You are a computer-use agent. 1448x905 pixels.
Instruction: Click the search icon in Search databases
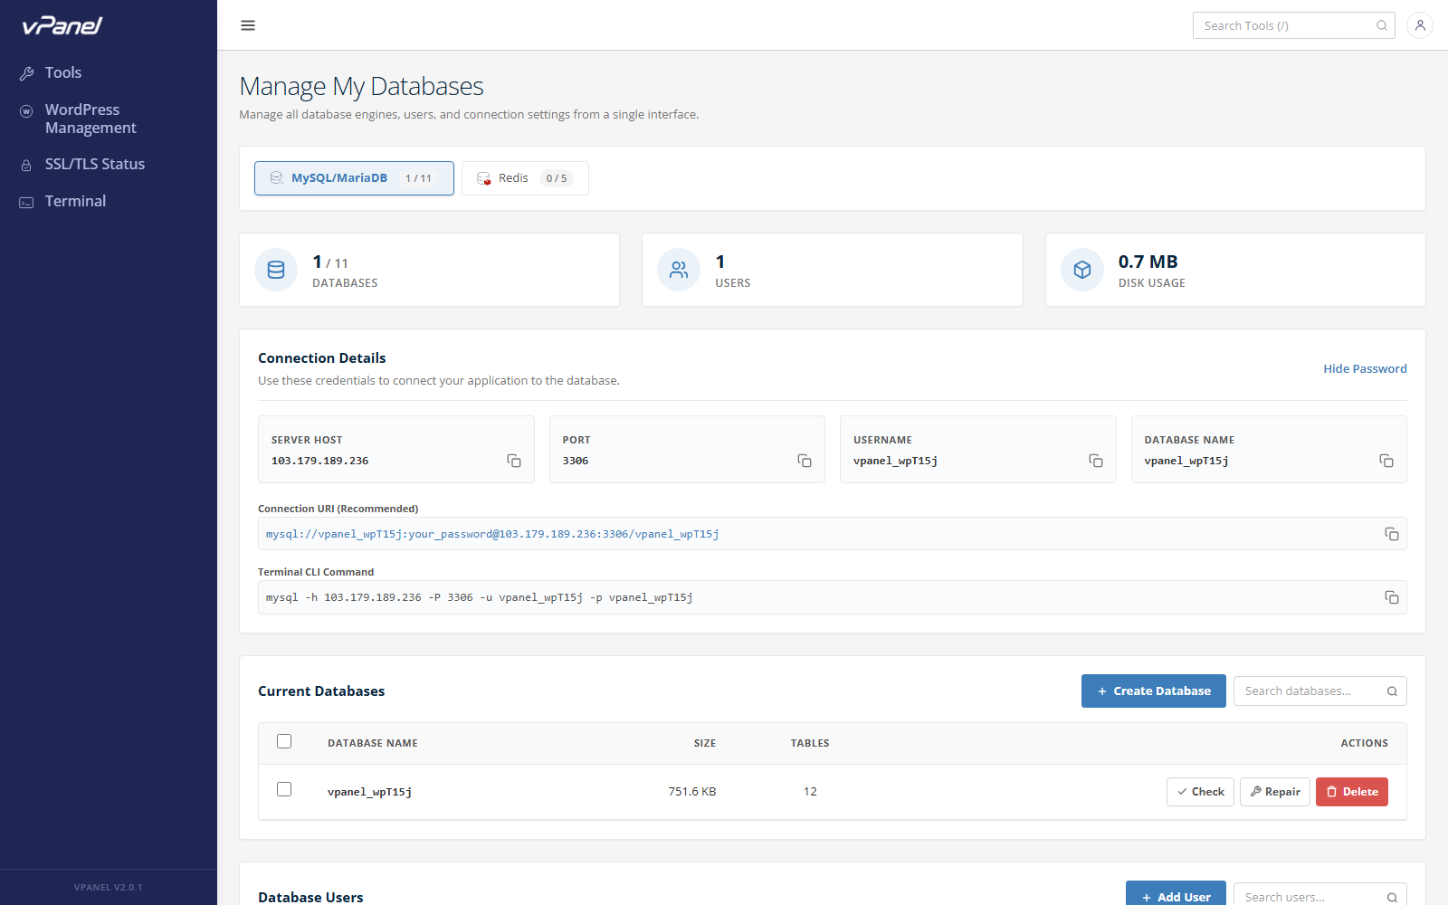[x=1392, y=691]
